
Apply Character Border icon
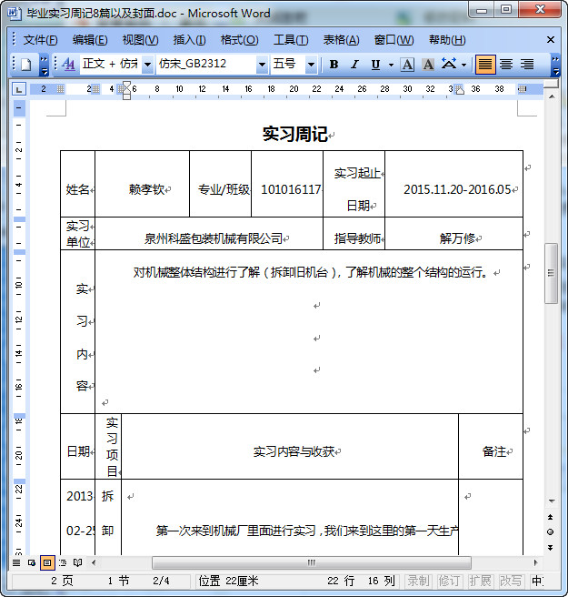pyautogui.click(x=407, y=65)
